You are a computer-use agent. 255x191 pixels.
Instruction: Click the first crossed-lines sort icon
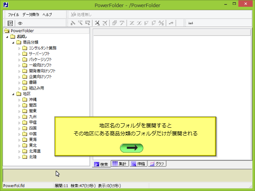132,23
